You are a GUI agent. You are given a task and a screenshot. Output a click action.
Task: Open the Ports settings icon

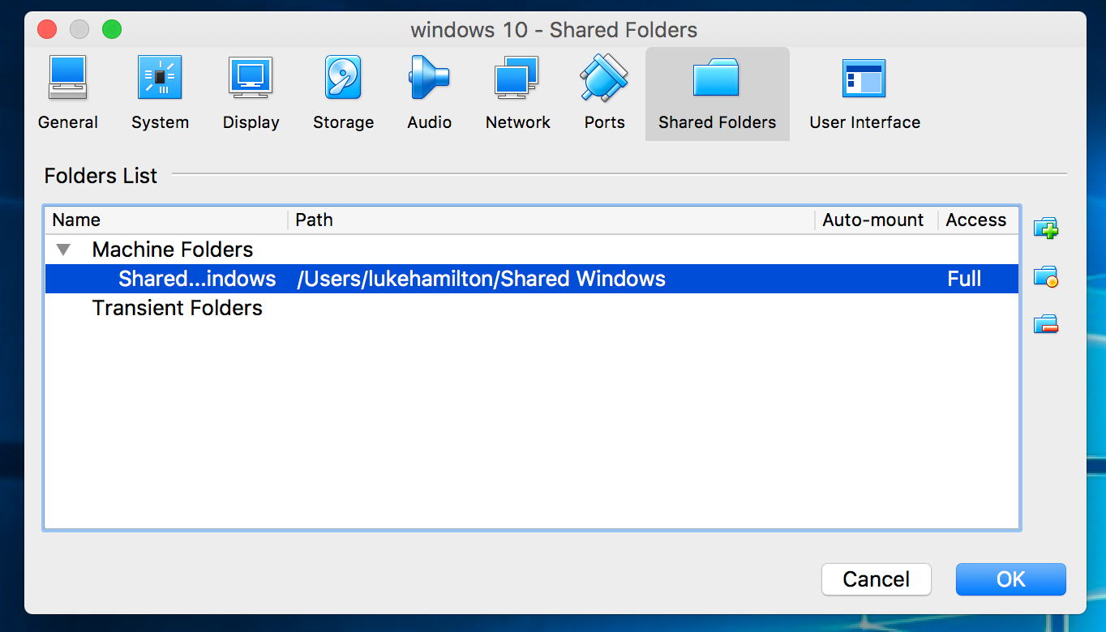604,78
